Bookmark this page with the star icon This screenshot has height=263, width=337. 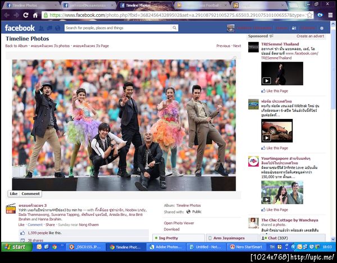(309, 15)
